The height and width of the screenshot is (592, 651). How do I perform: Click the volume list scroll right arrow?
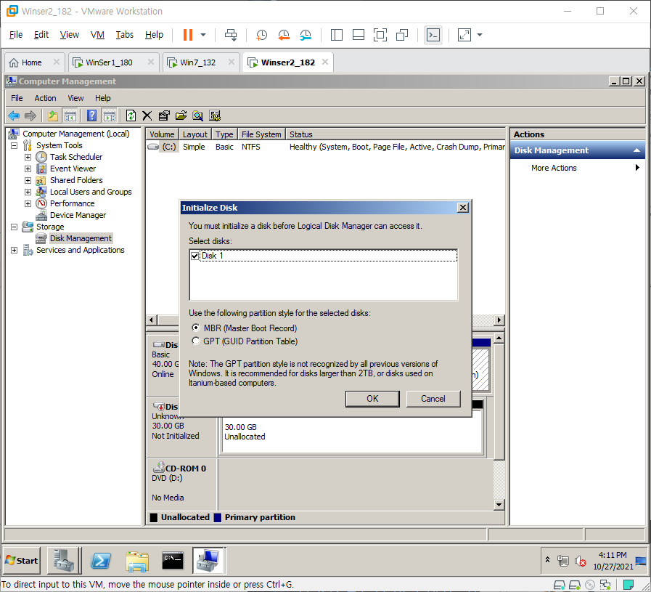tap(499, 320)
